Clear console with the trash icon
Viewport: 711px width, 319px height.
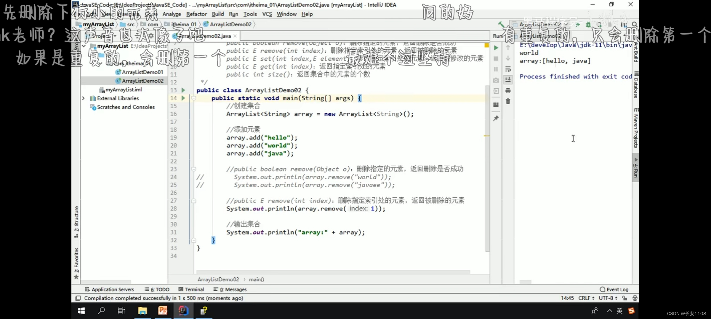click(x=508, y=101)
